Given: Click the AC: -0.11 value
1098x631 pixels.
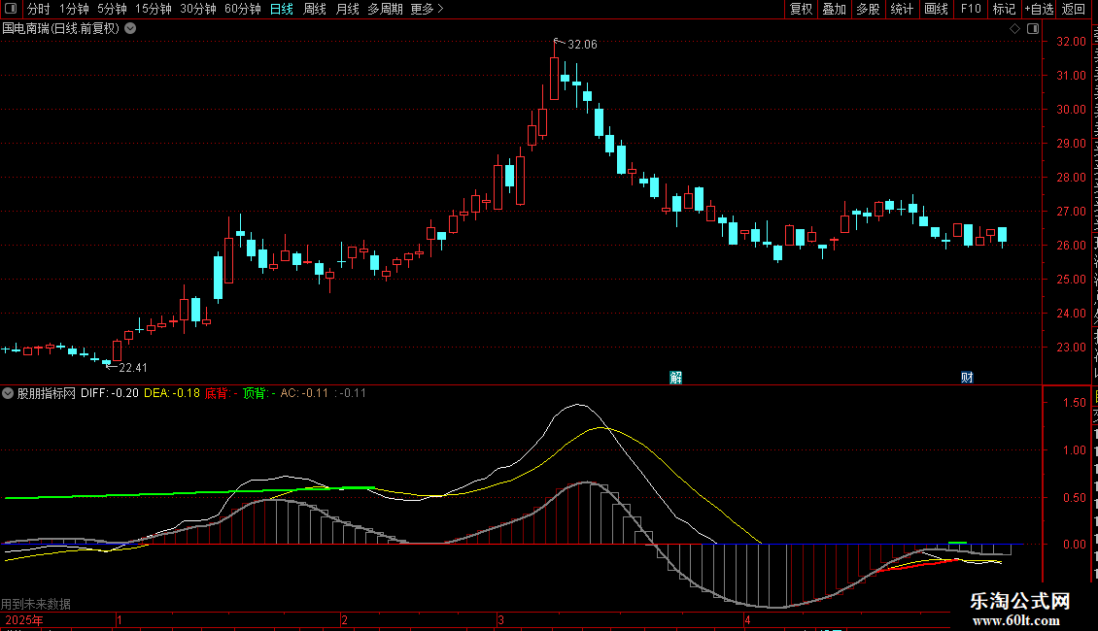Looking at the screenshot, I should [304, 393].
